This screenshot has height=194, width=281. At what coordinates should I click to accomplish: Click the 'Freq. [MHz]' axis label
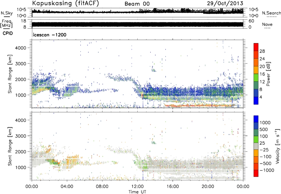point(6,24)
